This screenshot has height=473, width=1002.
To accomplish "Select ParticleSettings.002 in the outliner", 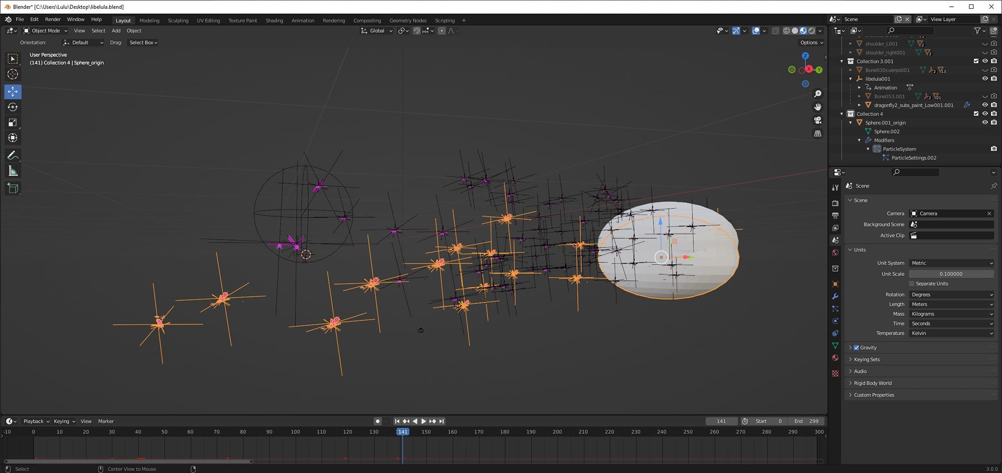I will click(x=913, y=158).
